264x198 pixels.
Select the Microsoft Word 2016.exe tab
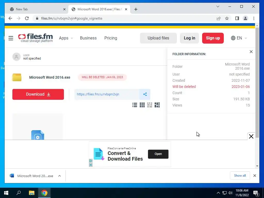click(99, 9)
